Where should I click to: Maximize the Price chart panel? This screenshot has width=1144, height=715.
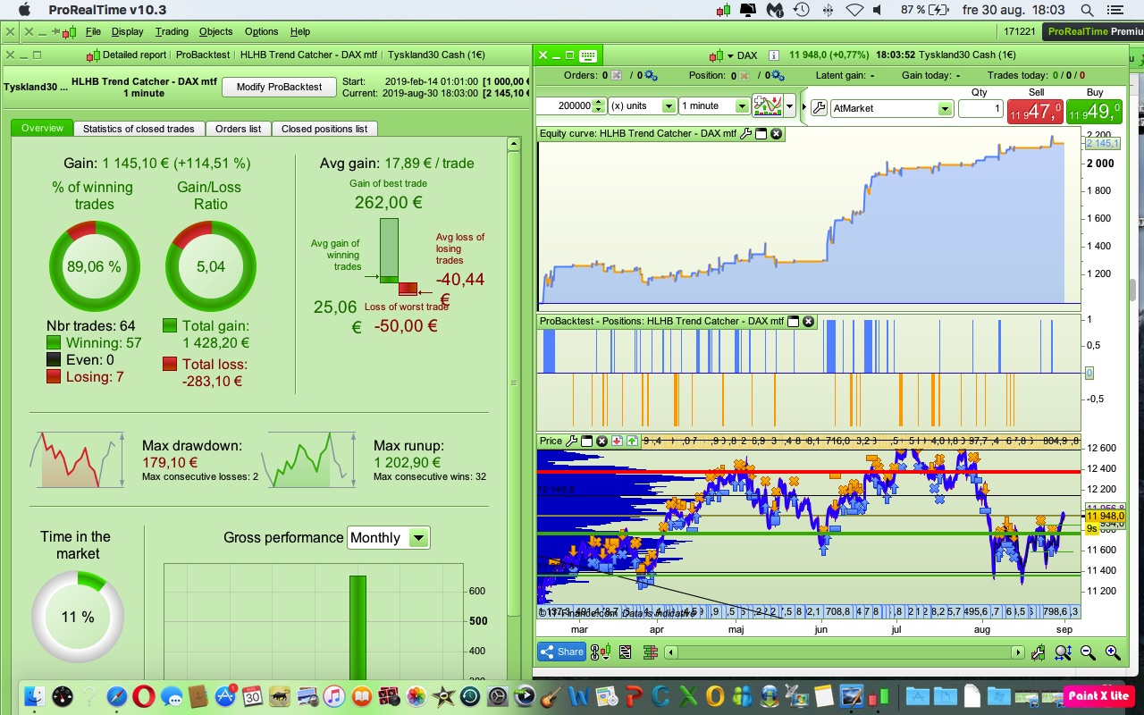pyautogui.click(x=587, y=441)
